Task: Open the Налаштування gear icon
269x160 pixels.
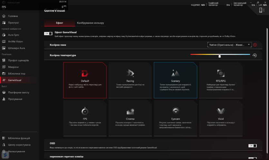Action: [4, 151]
